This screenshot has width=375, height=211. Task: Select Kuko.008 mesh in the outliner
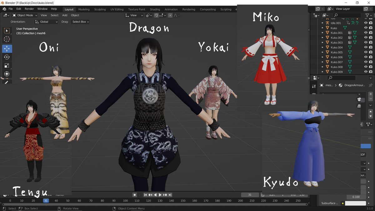(x=337, y=67)
